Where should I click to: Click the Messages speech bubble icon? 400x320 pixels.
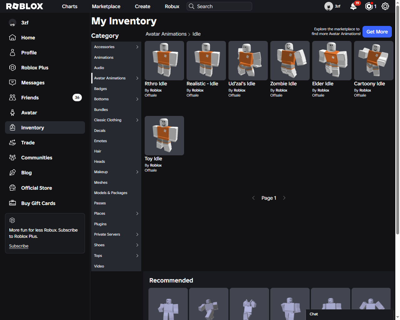pyautogui.click(x=12, y=82)
